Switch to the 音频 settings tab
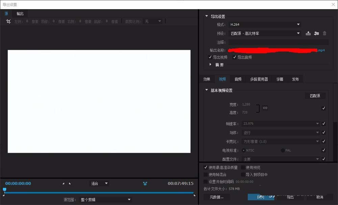Screen dimensions: 338x205 pos(238,79)
